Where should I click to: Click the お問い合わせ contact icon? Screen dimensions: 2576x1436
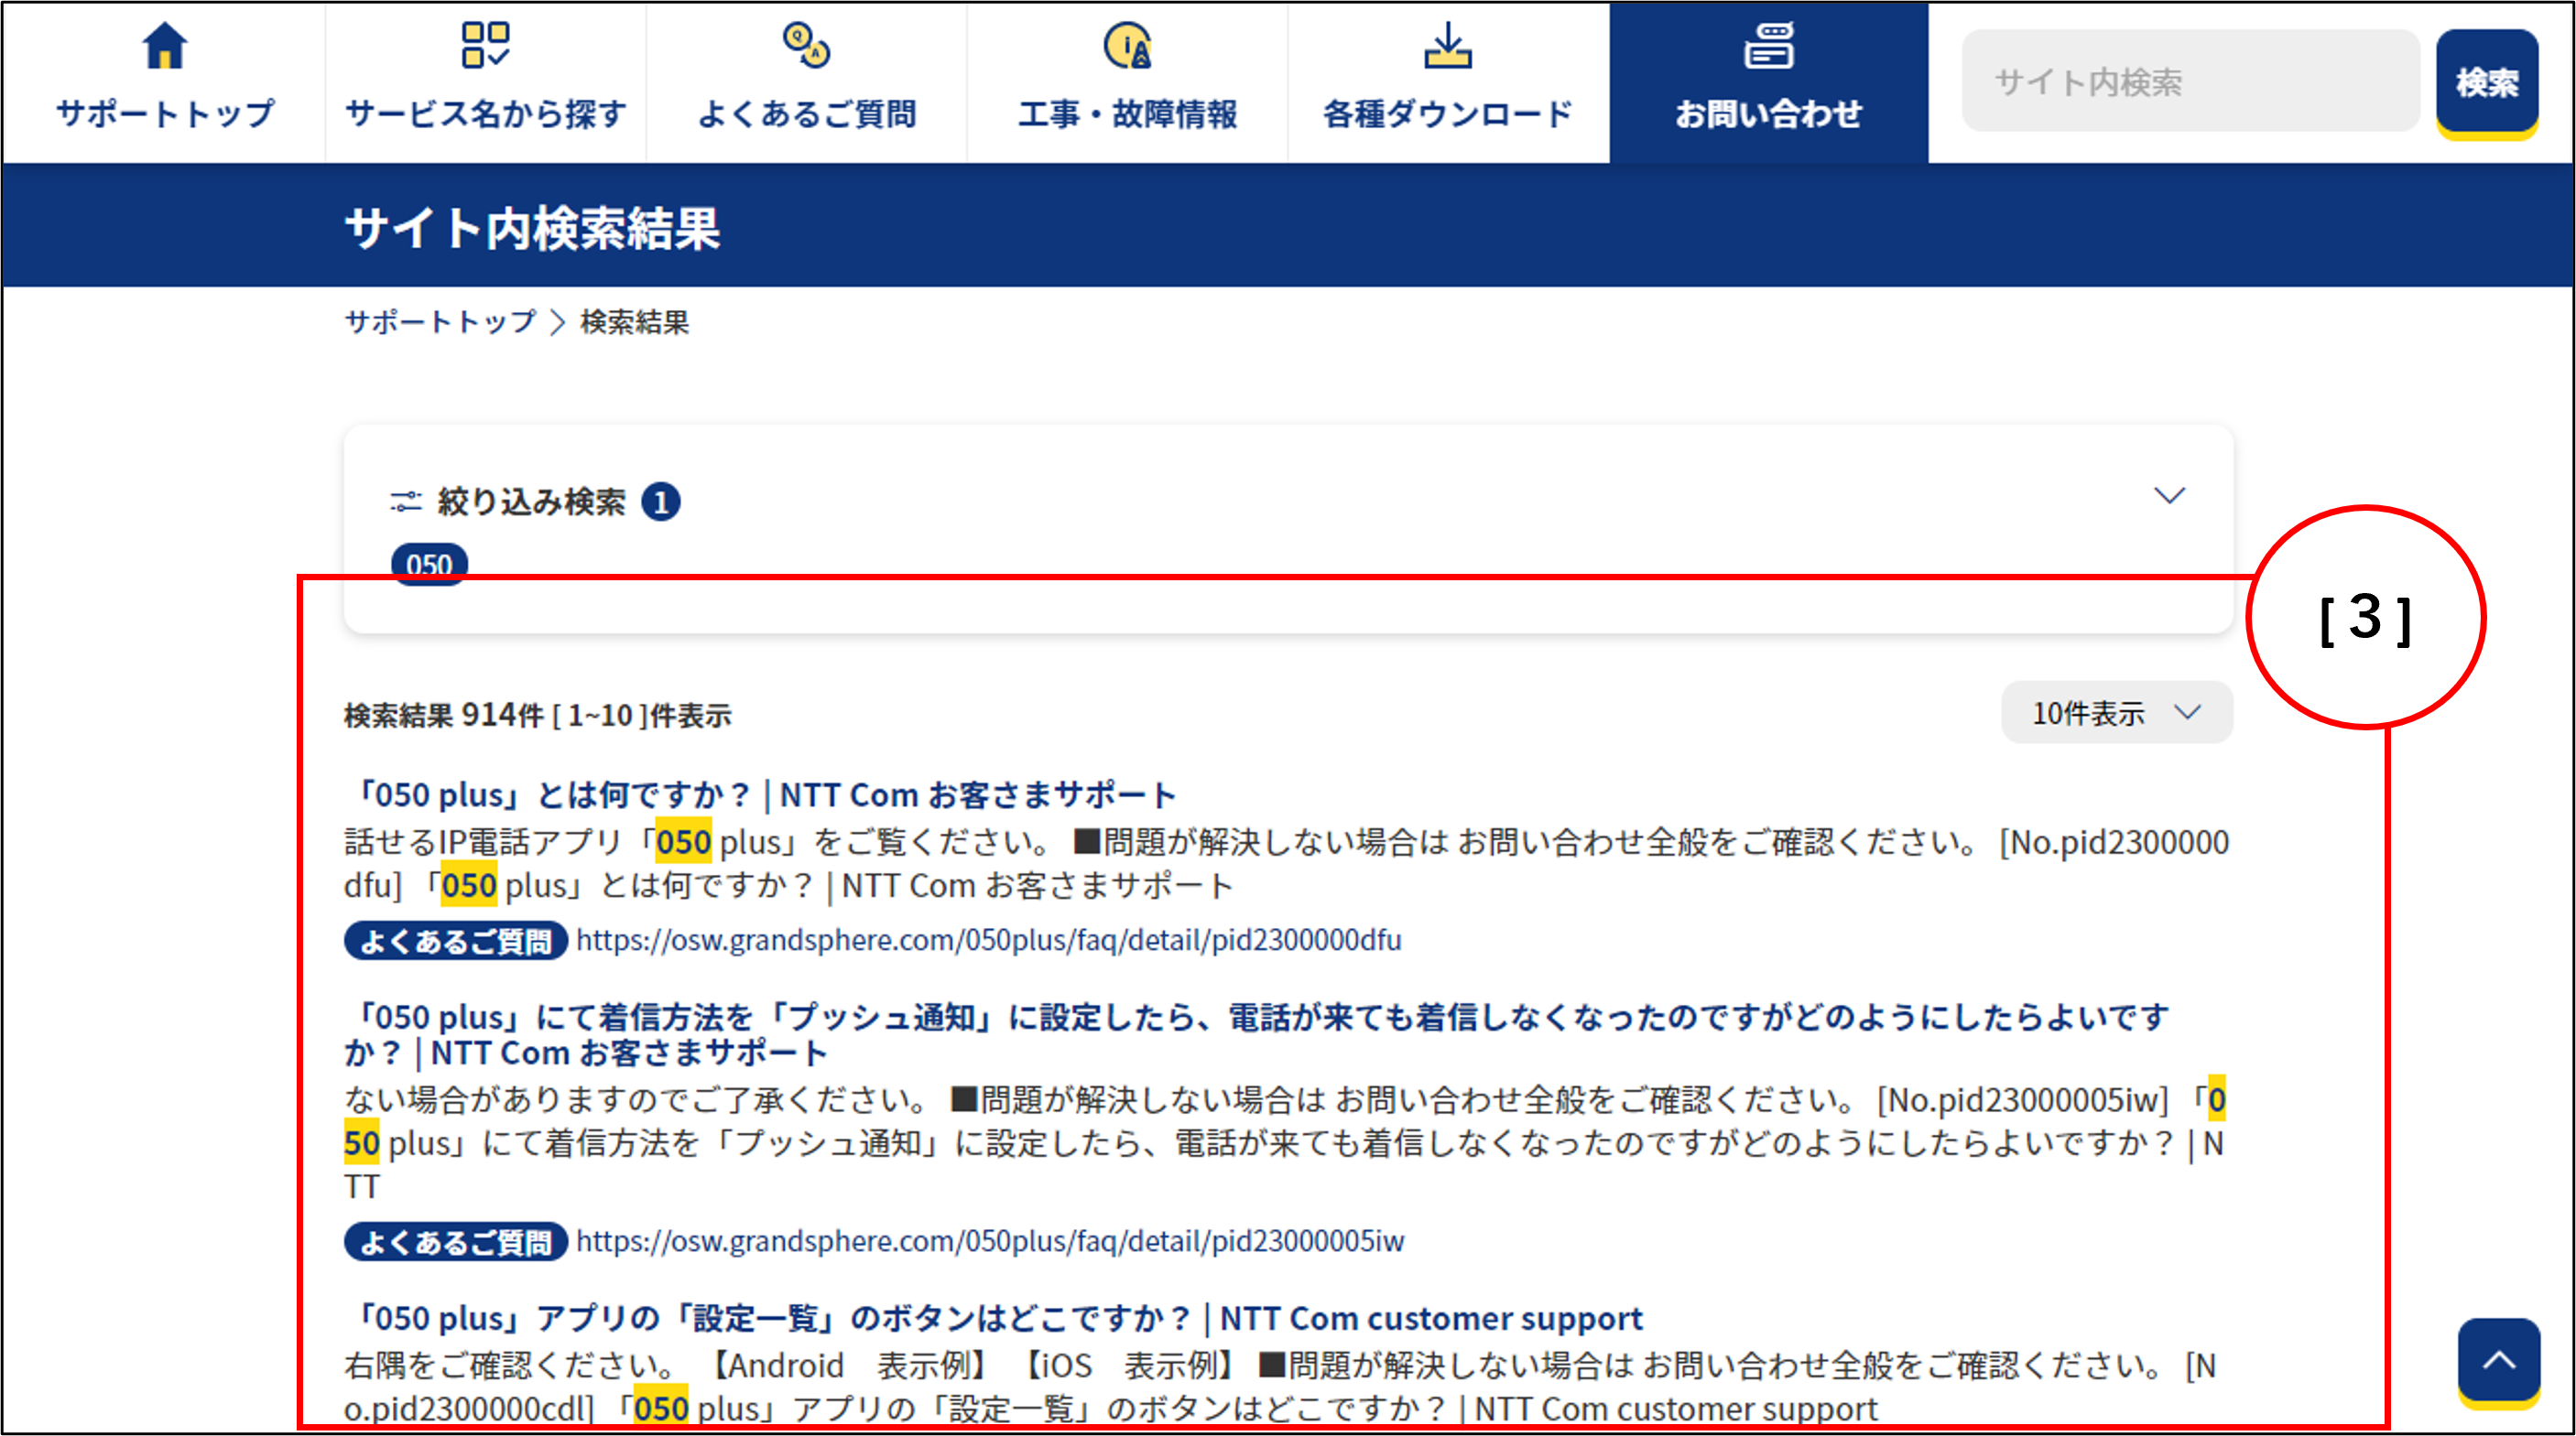click(1768, 46)
